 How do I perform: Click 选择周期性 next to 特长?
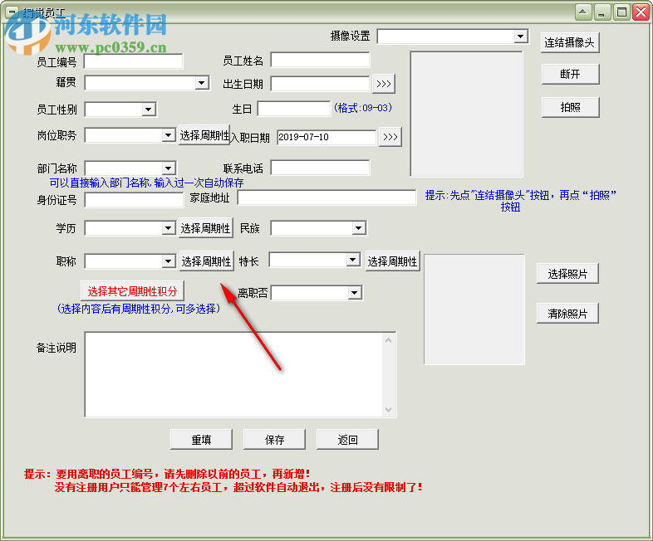(392, 261)
